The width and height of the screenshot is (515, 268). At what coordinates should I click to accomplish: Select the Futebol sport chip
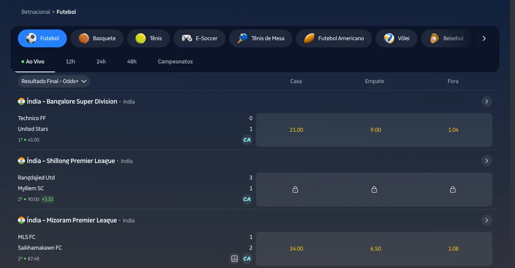point(42,38)
